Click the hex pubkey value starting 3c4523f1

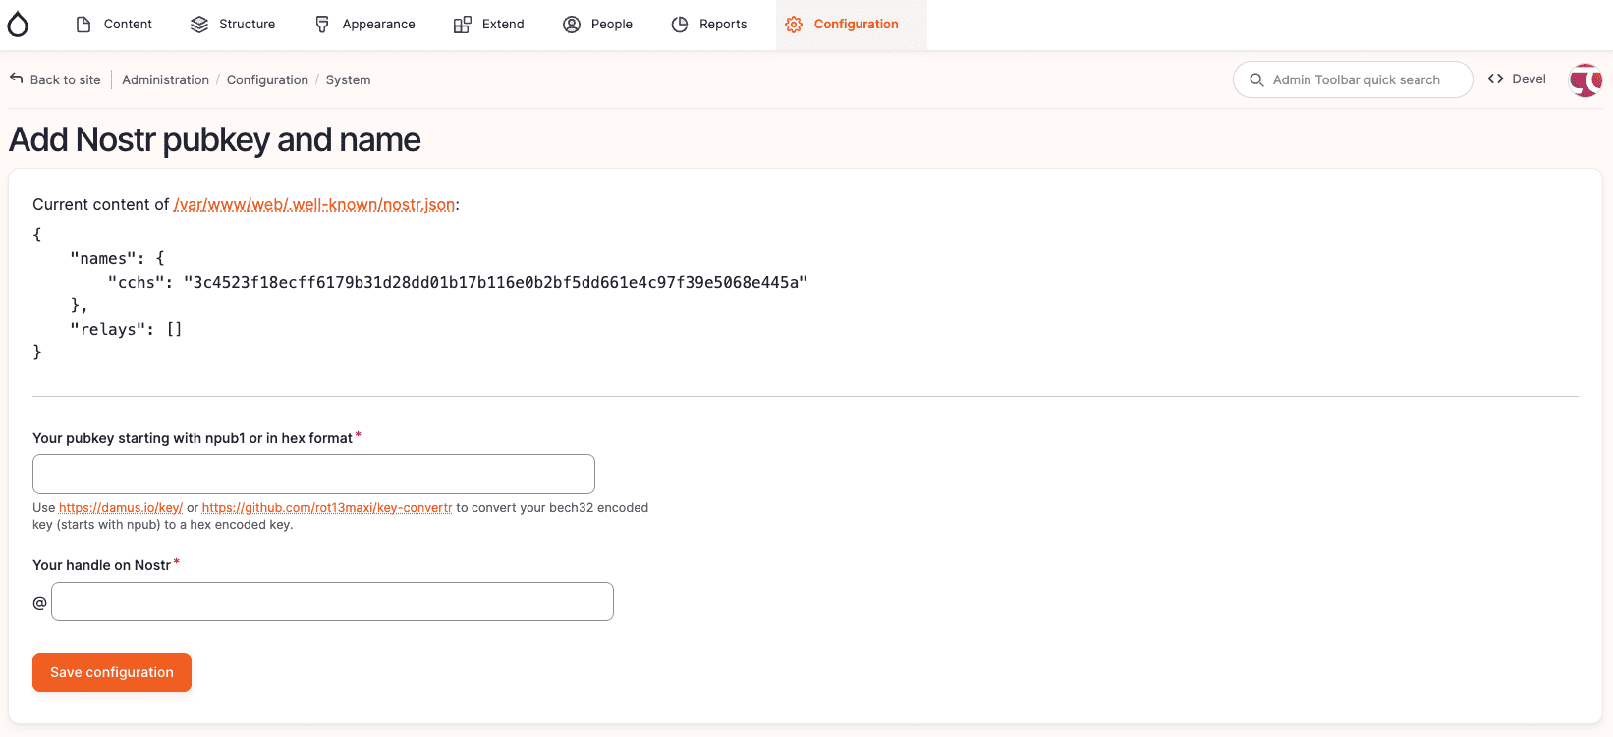[496, 283]
